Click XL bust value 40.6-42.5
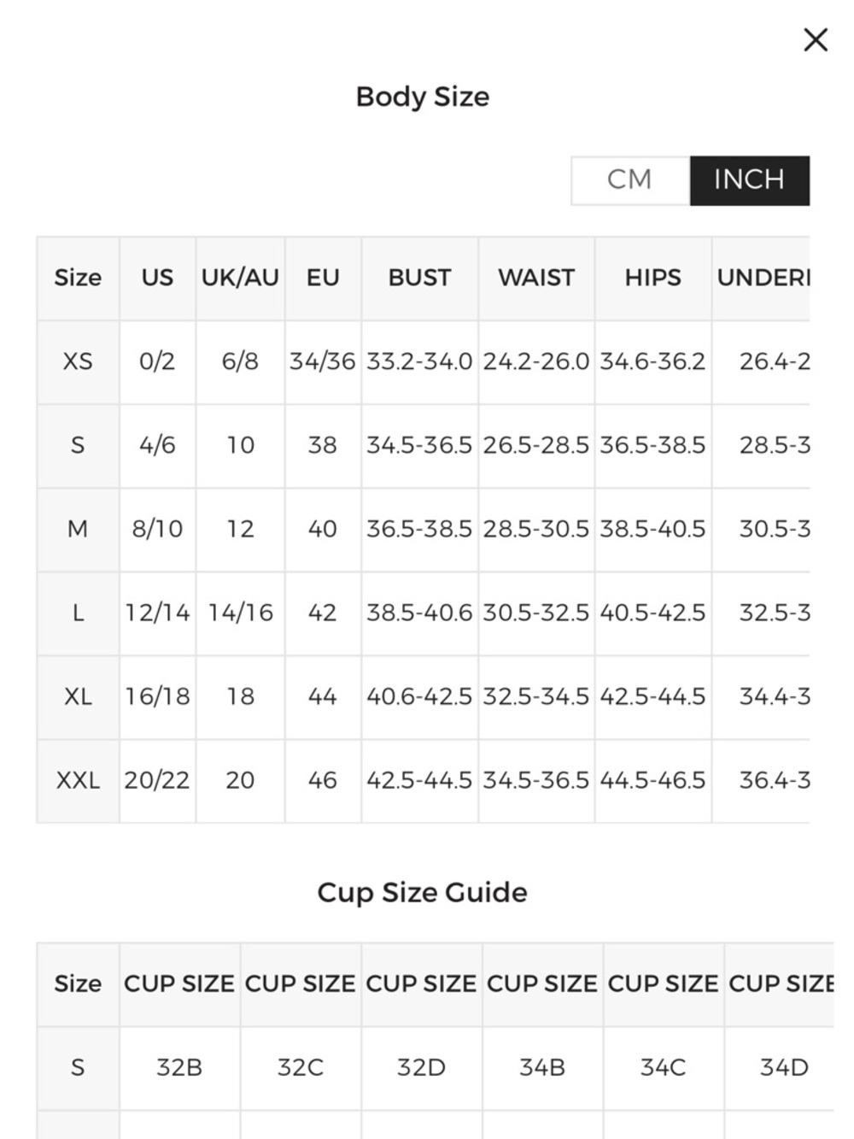 point(419,696)
